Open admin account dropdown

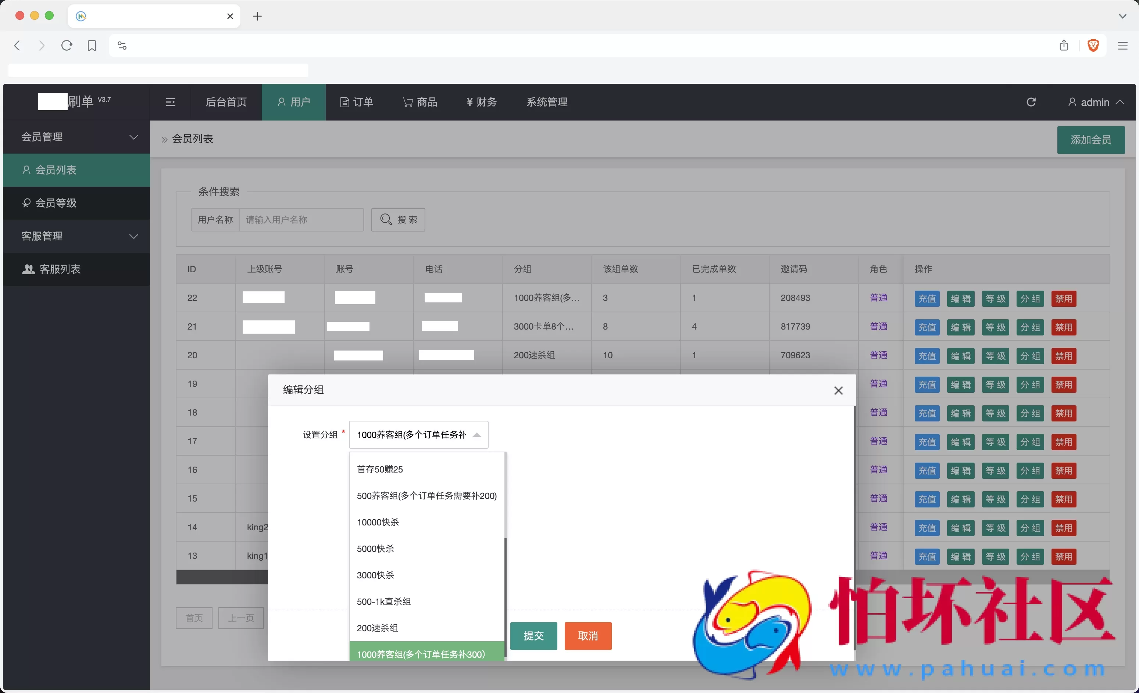click(1096, 102)
